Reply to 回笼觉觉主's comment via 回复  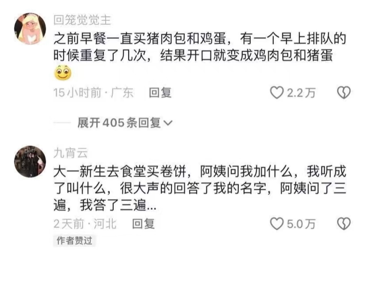coord(160,93)
